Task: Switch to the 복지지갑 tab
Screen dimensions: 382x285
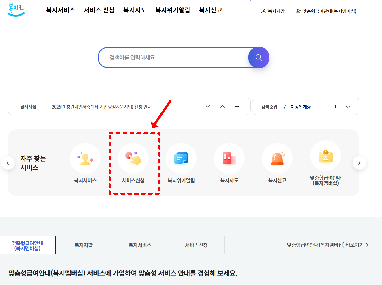Action: coord(83,245)
